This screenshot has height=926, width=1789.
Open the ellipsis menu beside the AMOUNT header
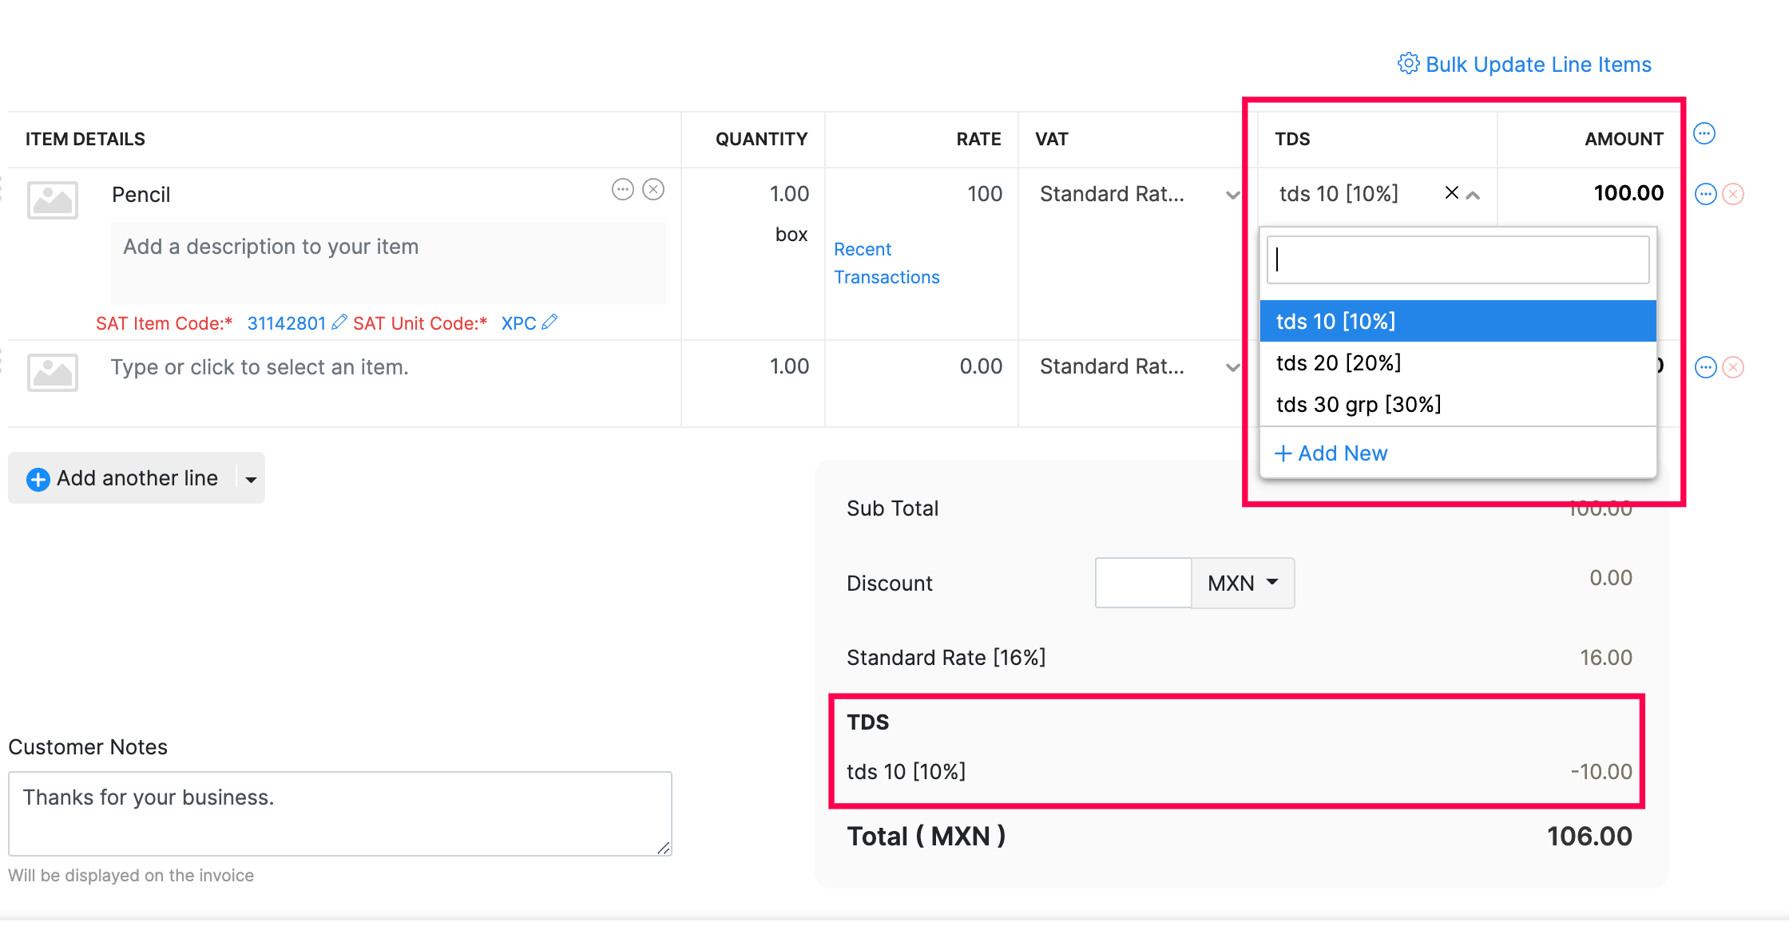click(1705, 133)
